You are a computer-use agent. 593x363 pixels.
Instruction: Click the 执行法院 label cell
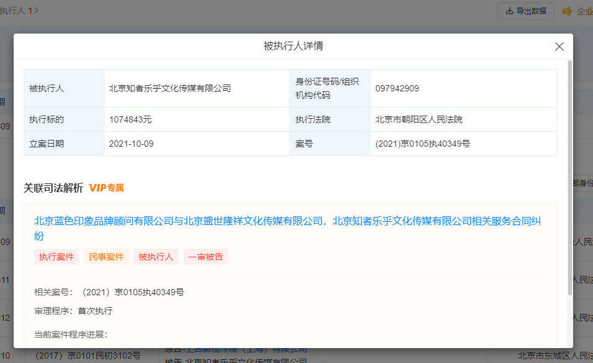[x=330, y=119]
